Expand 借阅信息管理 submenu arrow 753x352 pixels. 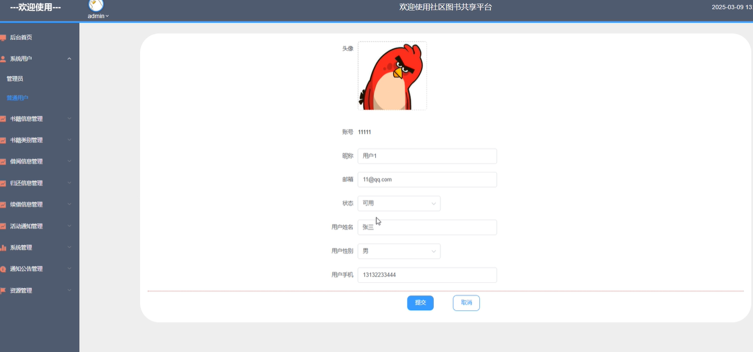[x=69, y=161]
